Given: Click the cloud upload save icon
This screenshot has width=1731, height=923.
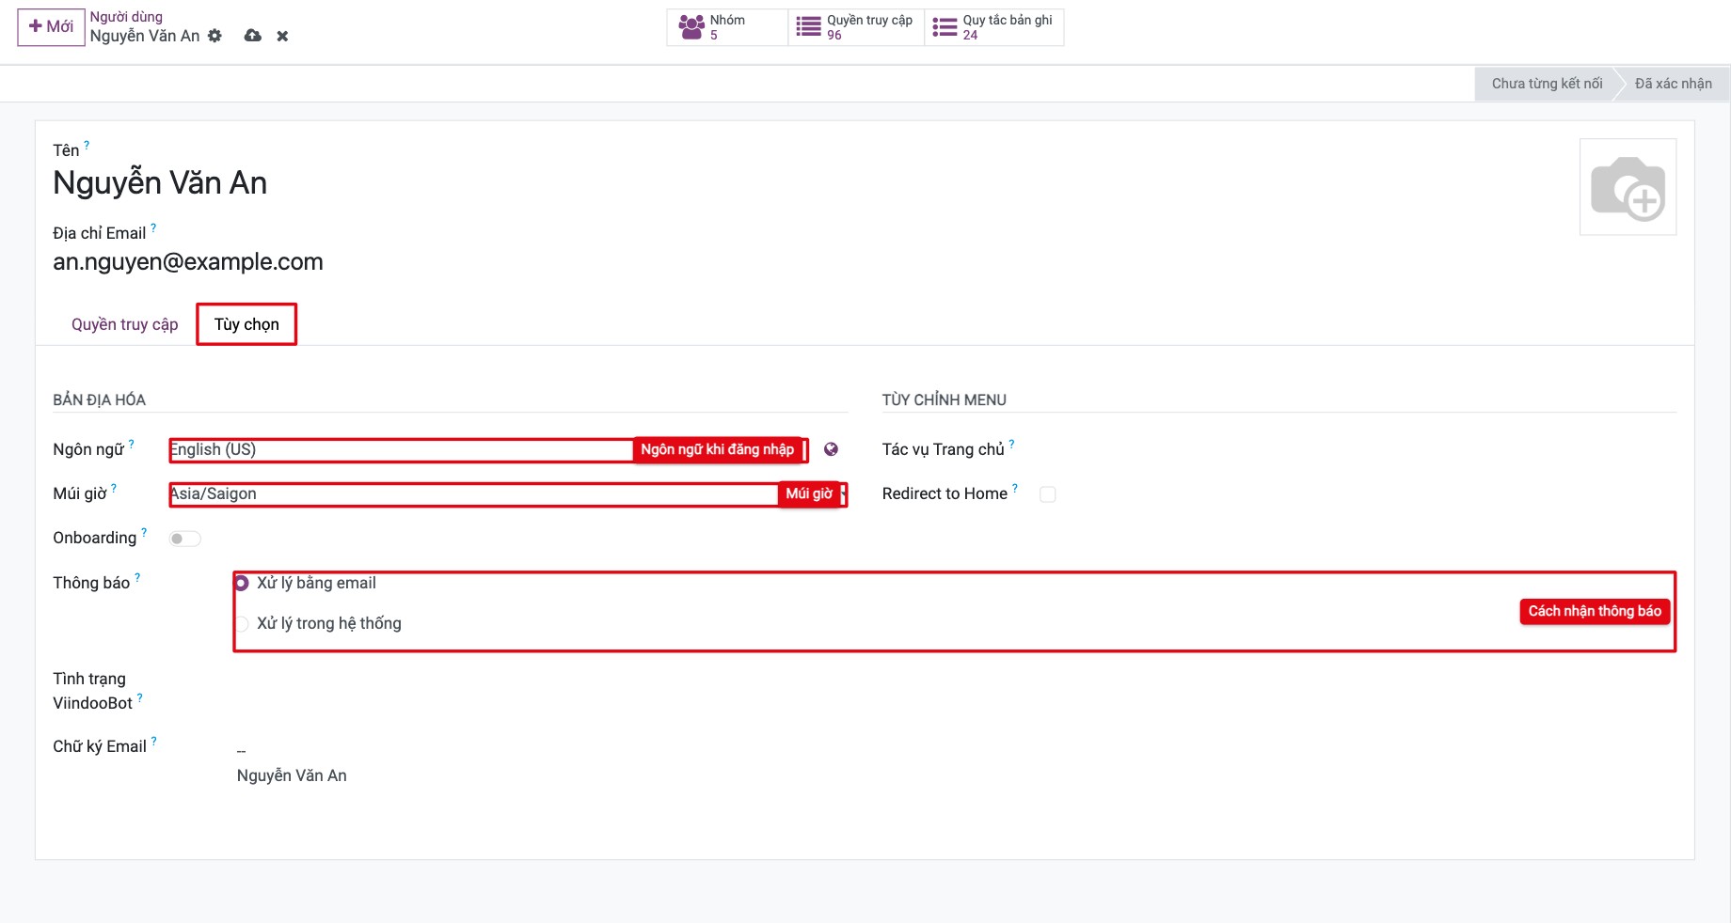Looking at the screenshot, I should (x=252, y=36).
